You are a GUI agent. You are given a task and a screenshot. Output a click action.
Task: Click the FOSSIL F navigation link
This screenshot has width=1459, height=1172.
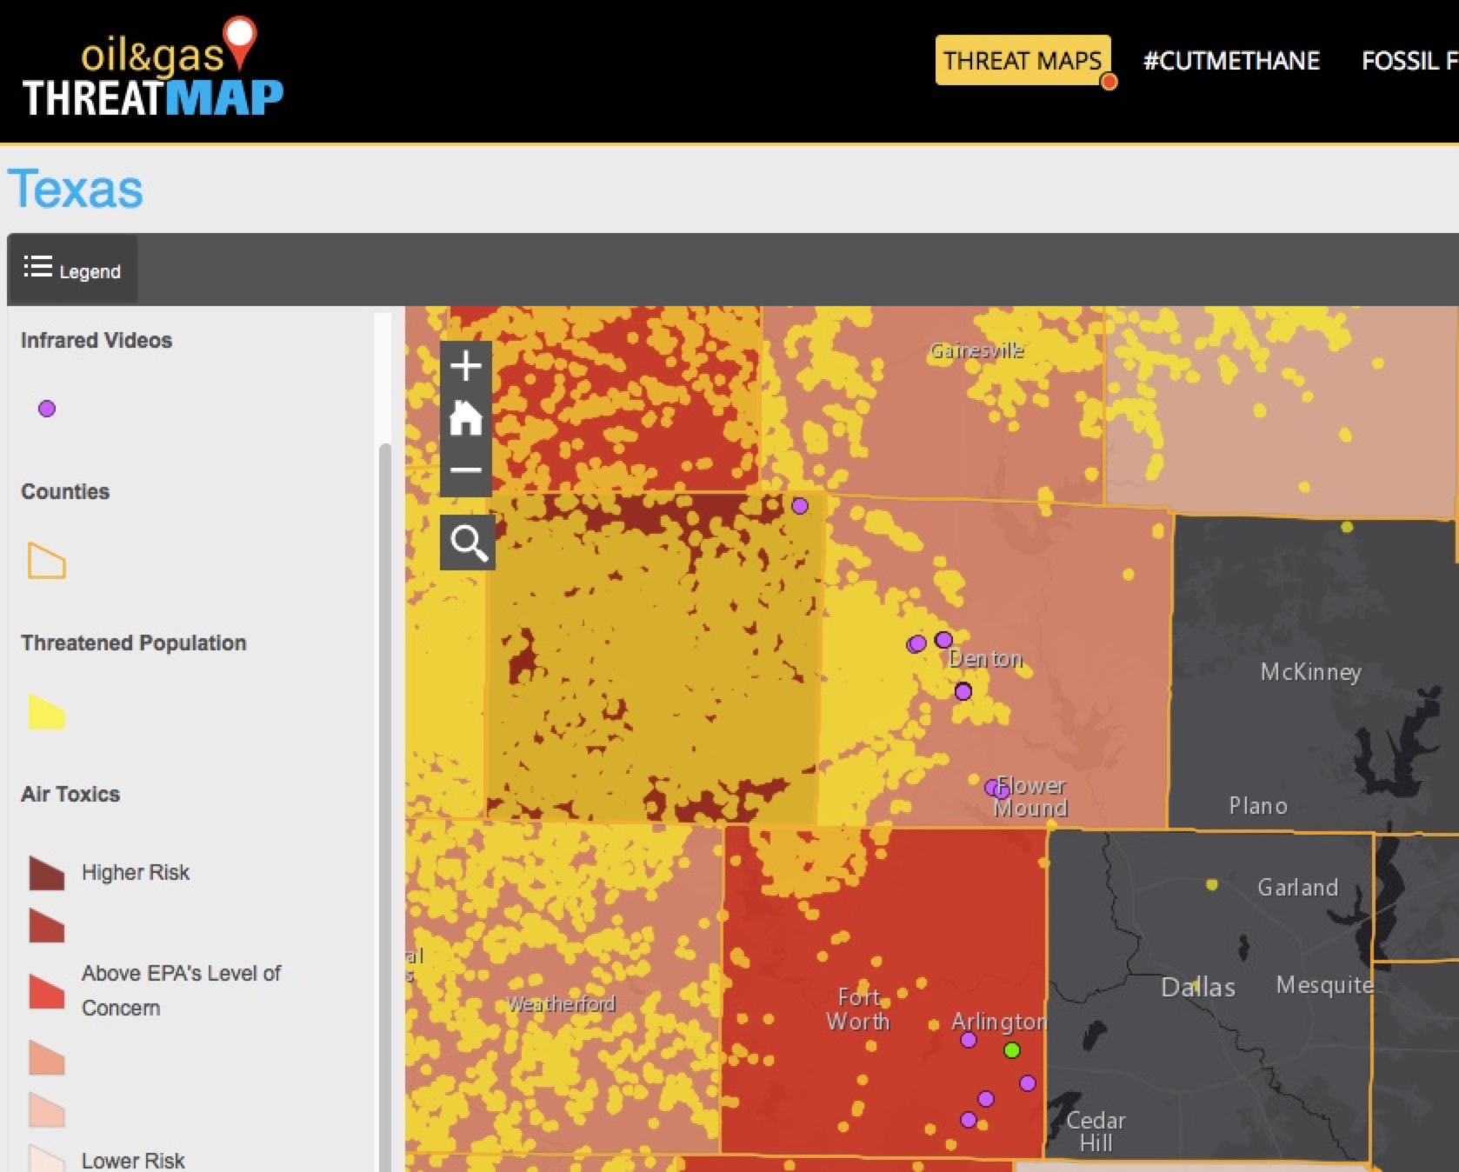pyautogui.click(x=1409, y=61)
